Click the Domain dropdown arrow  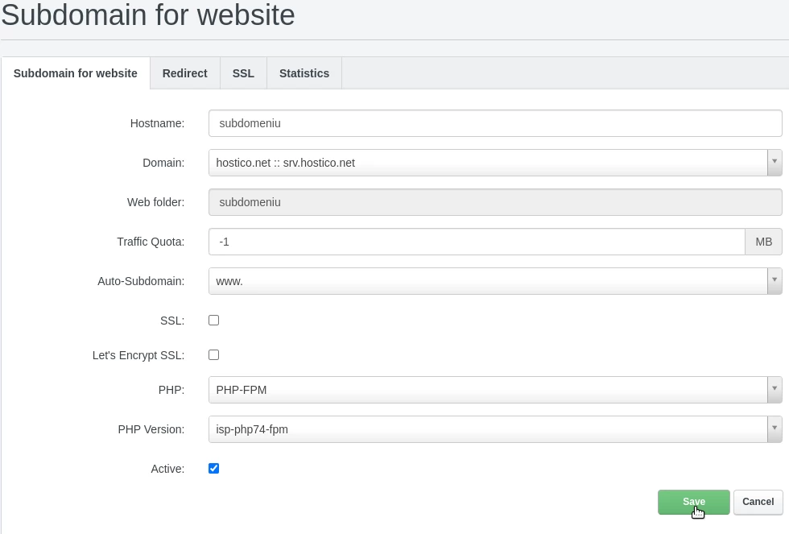[x=774, y=163]
